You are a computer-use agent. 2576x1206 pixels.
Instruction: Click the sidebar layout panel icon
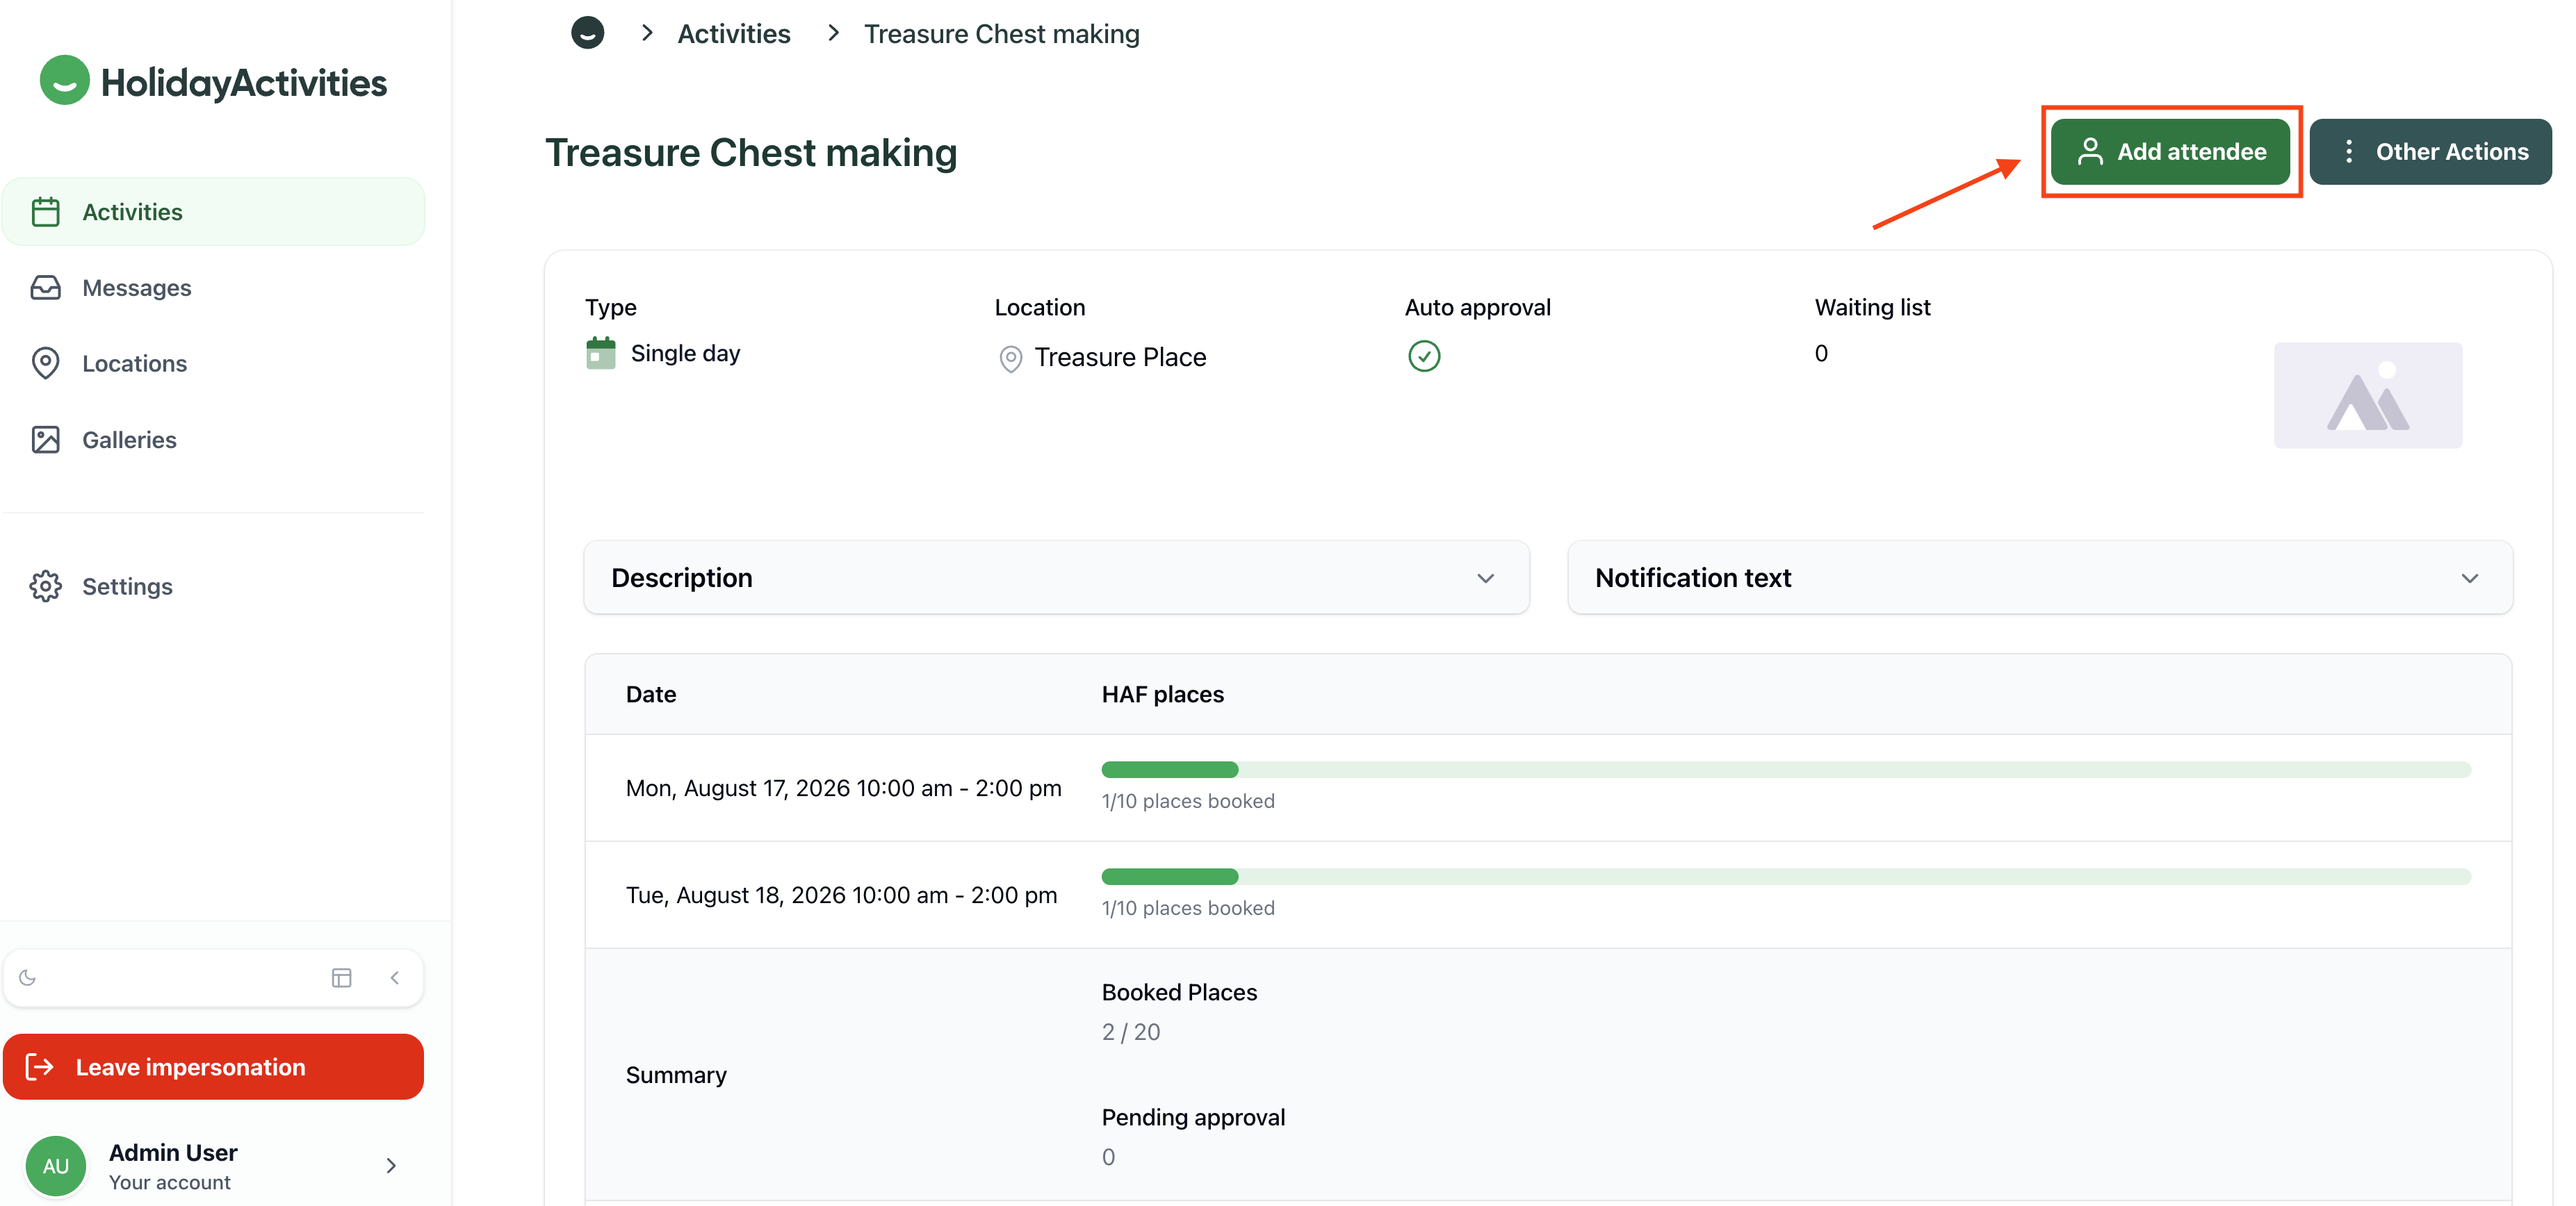coord(342,977)
